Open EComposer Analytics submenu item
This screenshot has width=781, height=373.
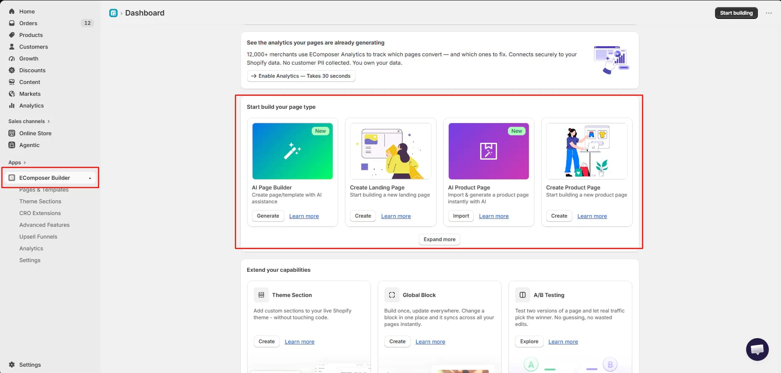click(31, 249)
